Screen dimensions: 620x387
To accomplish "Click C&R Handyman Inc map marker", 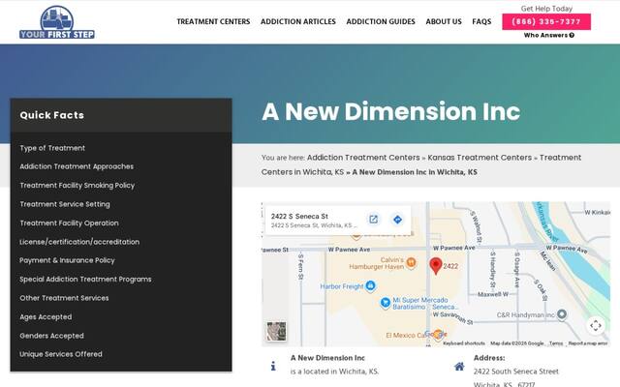I will (562, 314).
